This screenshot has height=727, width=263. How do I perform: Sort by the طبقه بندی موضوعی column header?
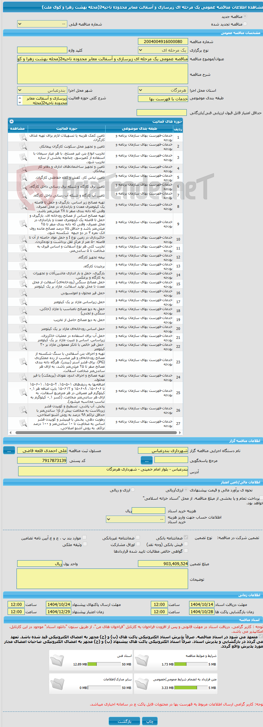[x=139, y=128]
